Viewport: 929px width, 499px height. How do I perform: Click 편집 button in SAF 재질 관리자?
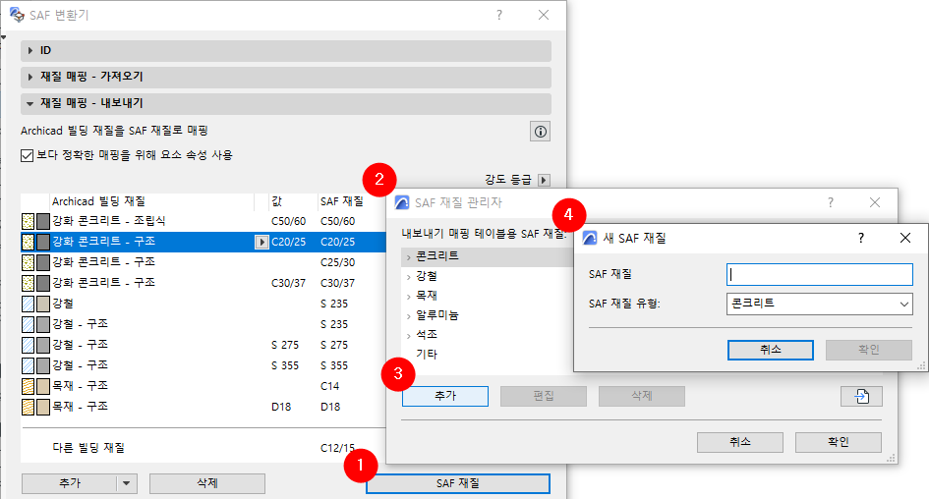pos(544,396)
